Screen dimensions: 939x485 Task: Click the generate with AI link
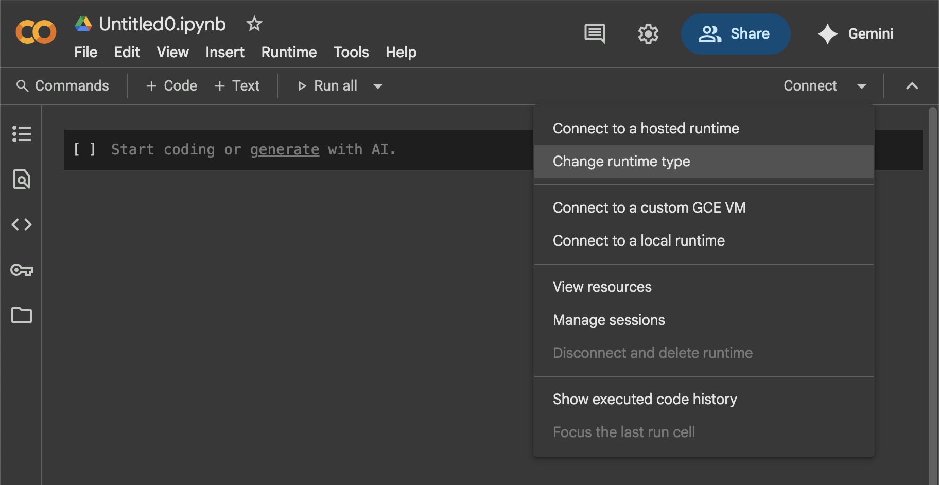click(285, 149)
